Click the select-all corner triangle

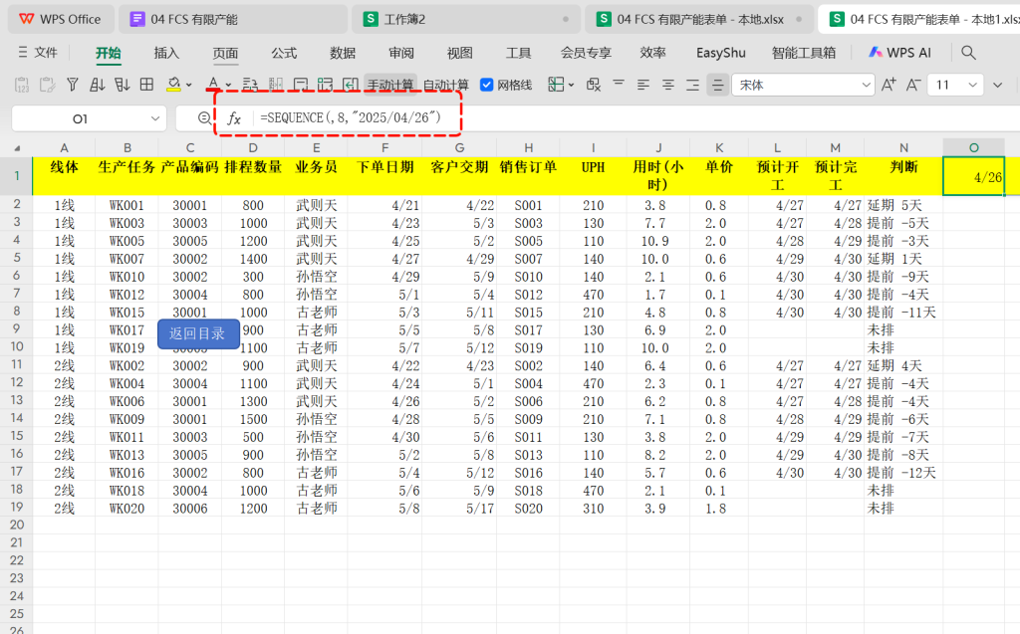[x=16, y=147]
